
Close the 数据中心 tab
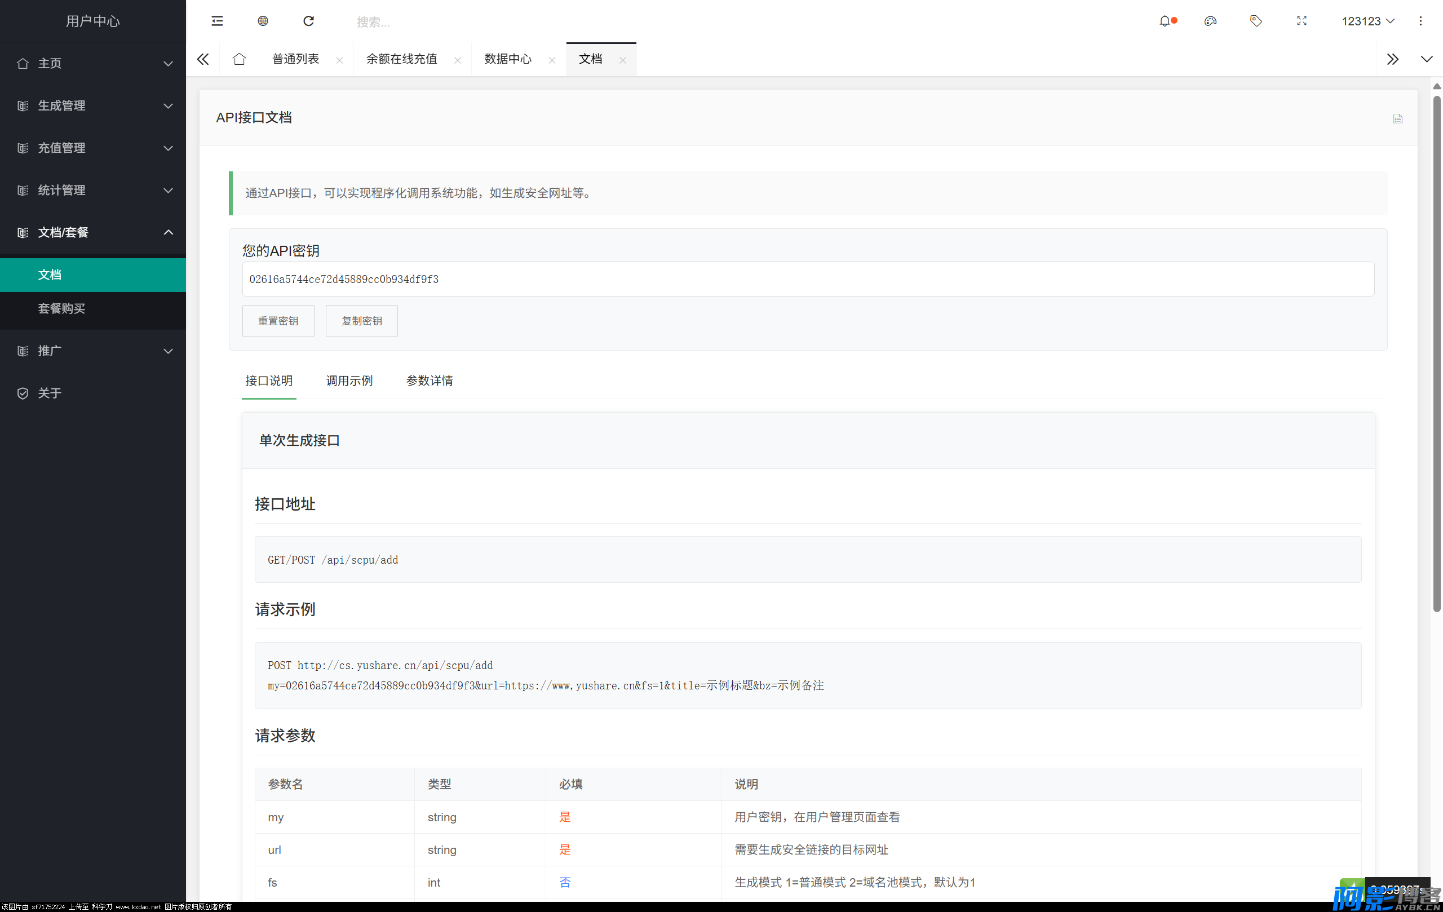click(x=552, y=60)
